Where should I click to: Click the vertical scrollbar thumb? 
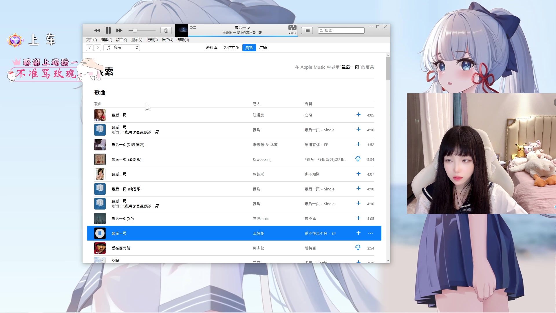click(x=388, y=68)
